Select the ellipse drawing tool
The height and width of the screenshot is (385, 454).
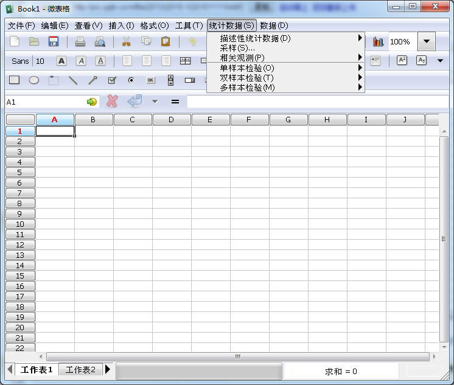(34, 80)
